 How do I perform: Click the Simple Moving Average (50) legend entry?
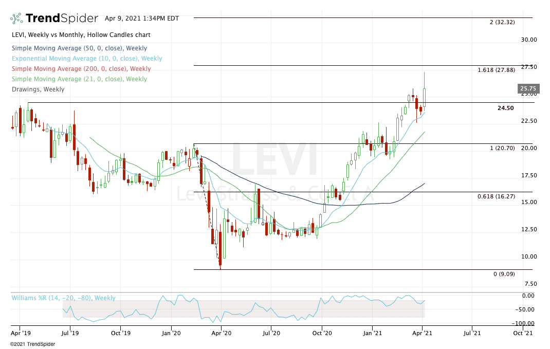click(79, 48)
